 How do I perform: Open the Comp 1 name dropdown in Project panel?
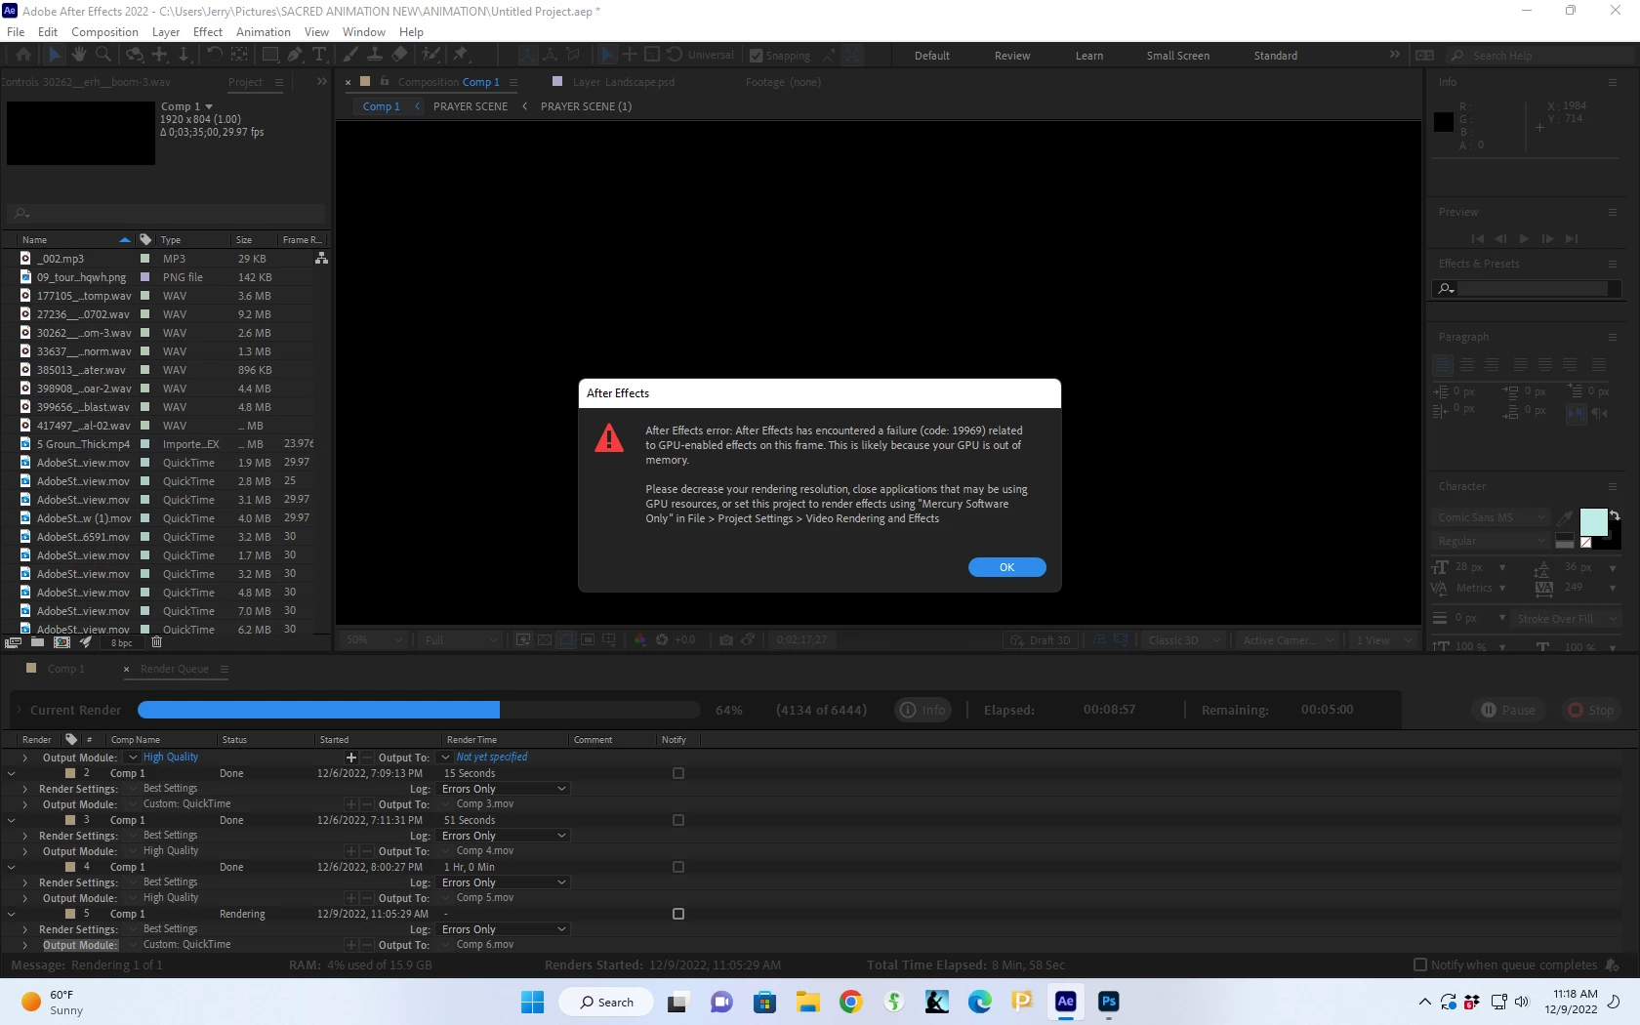pos(208,106)
